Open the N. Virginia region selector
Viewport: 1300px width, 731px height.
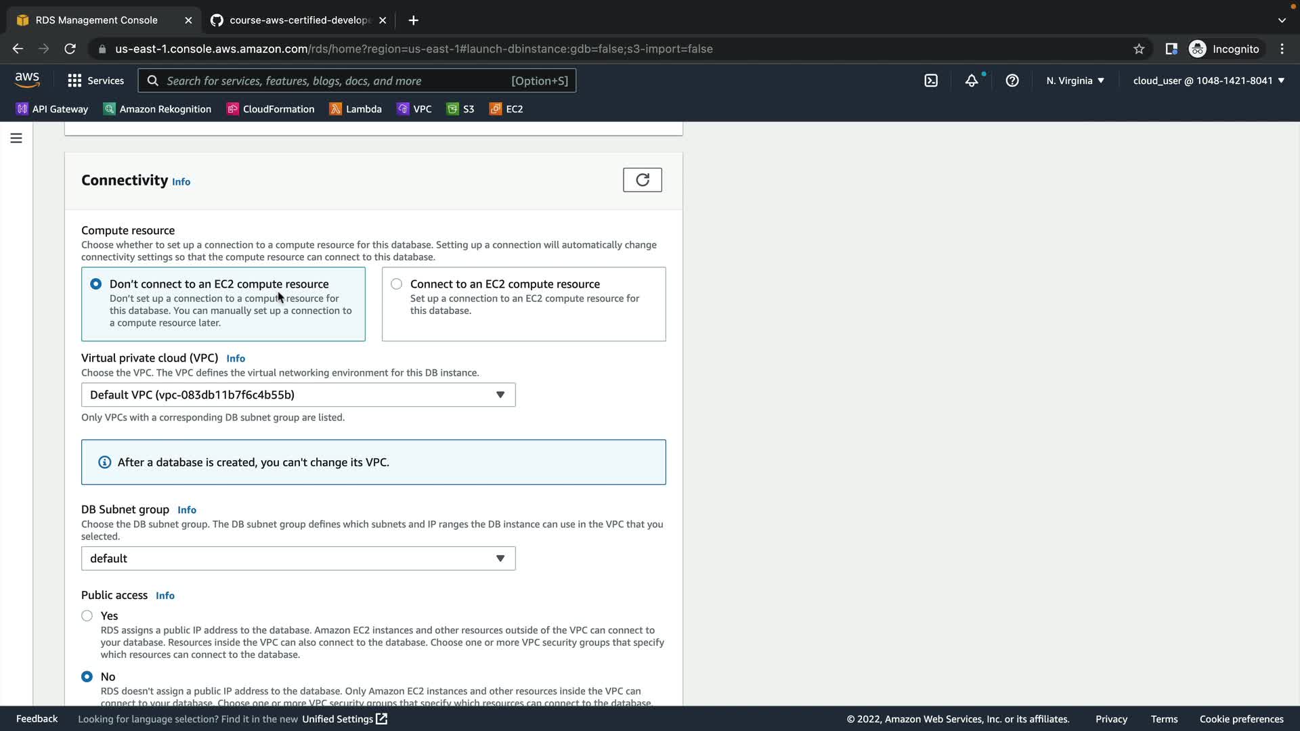(x=1075, y=81)
